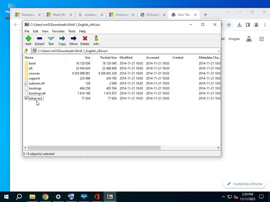
Task: Sort by the Created column header
Action: [184, 58]
